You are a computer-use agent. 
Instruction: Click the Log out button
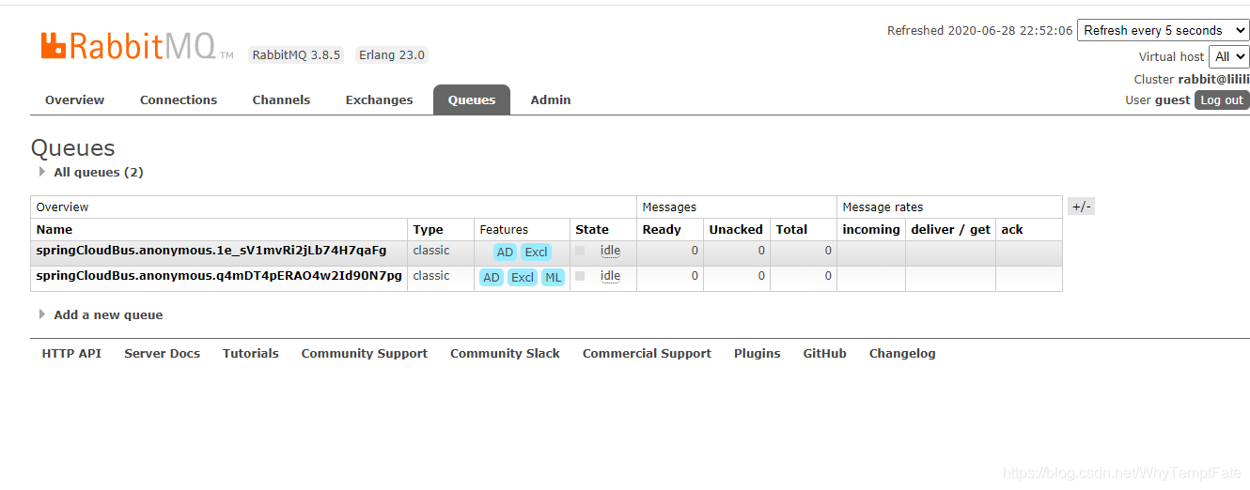coord(1222,100)
